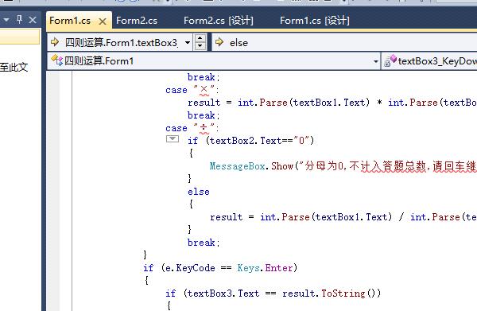Click the class icon next to 四则运算.Form1
Viewport: 477px width, 311px height.
tap(56, 60)
